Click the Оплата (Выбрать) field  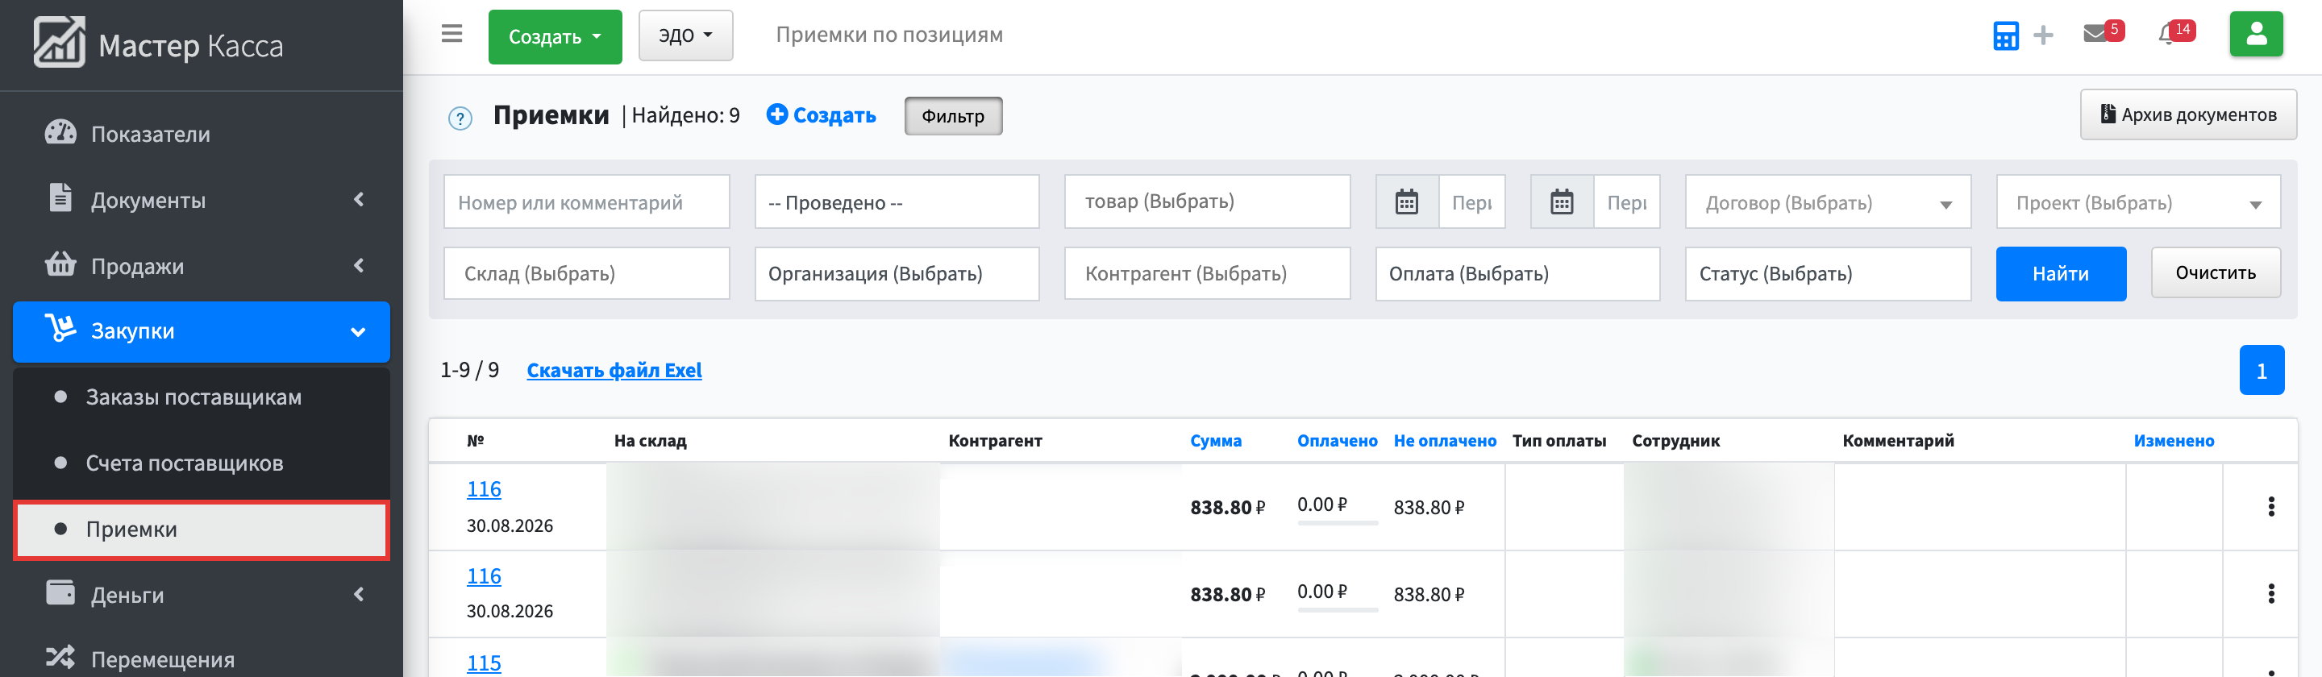click(1517, 273)
